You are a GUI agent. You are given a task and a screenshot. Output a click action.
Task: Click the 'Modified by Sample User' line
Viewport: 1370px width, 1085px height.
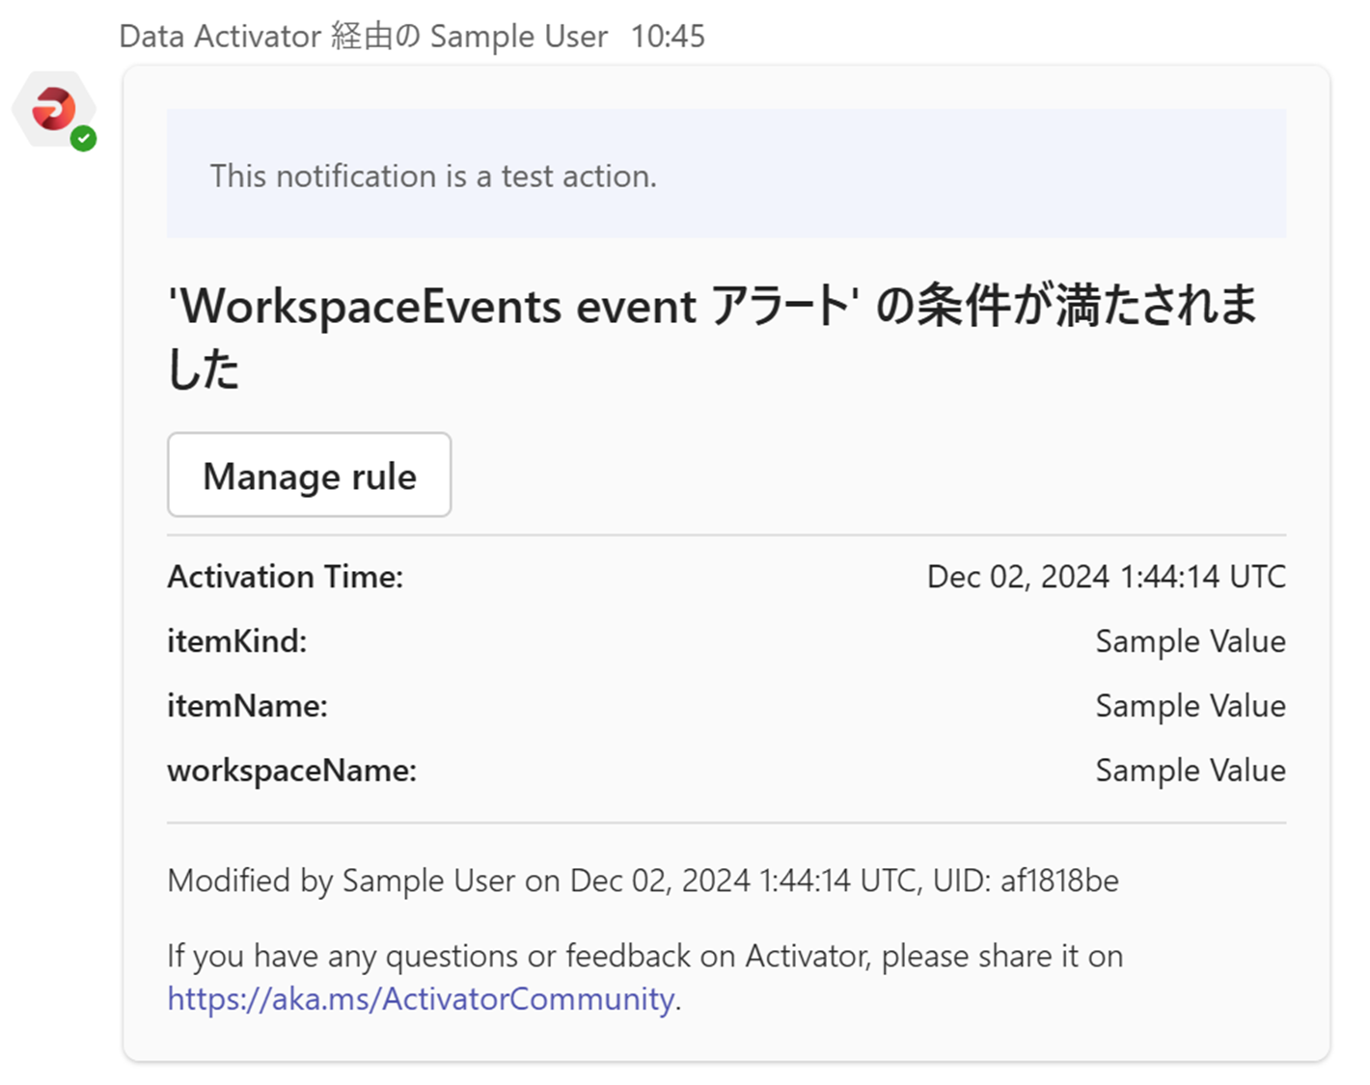(644, 881)
